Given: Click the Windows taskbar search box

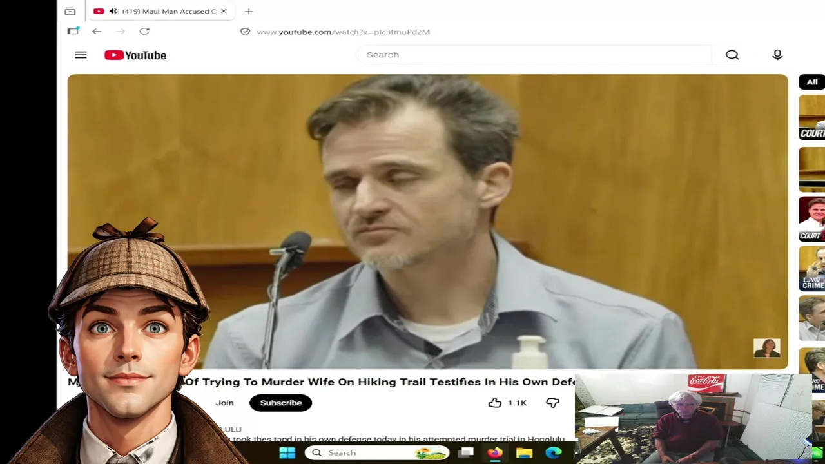Looking at the screenshot, I should (x=377, y=453).
